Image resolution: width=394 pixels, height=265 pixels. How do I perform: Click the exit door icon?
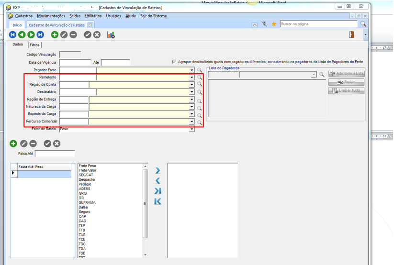(351, 34)
